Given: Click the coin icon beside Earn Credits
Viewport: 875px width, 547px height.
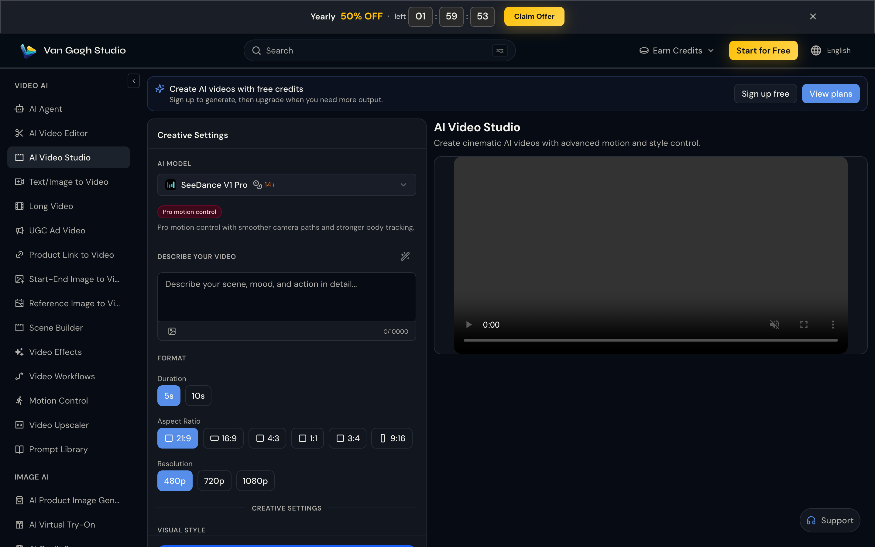Looking at the screenshot, I should click(x=644, y=51).
